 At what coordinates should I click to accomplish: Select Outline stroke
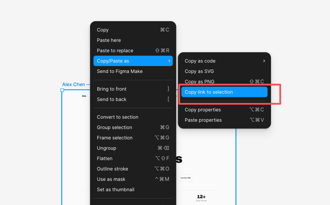133,169
